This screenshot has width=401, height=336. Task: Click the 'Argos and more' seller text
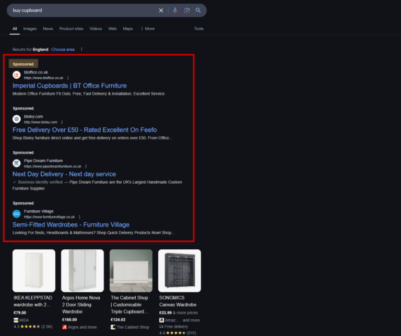tap(82, 327)
